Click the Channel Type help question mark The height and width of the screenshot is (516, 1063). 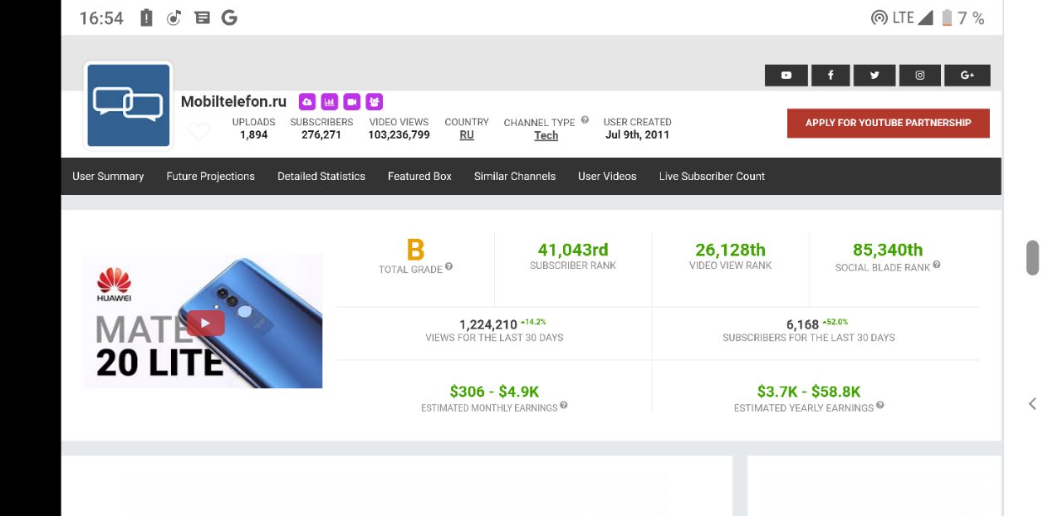click(585, 120)
